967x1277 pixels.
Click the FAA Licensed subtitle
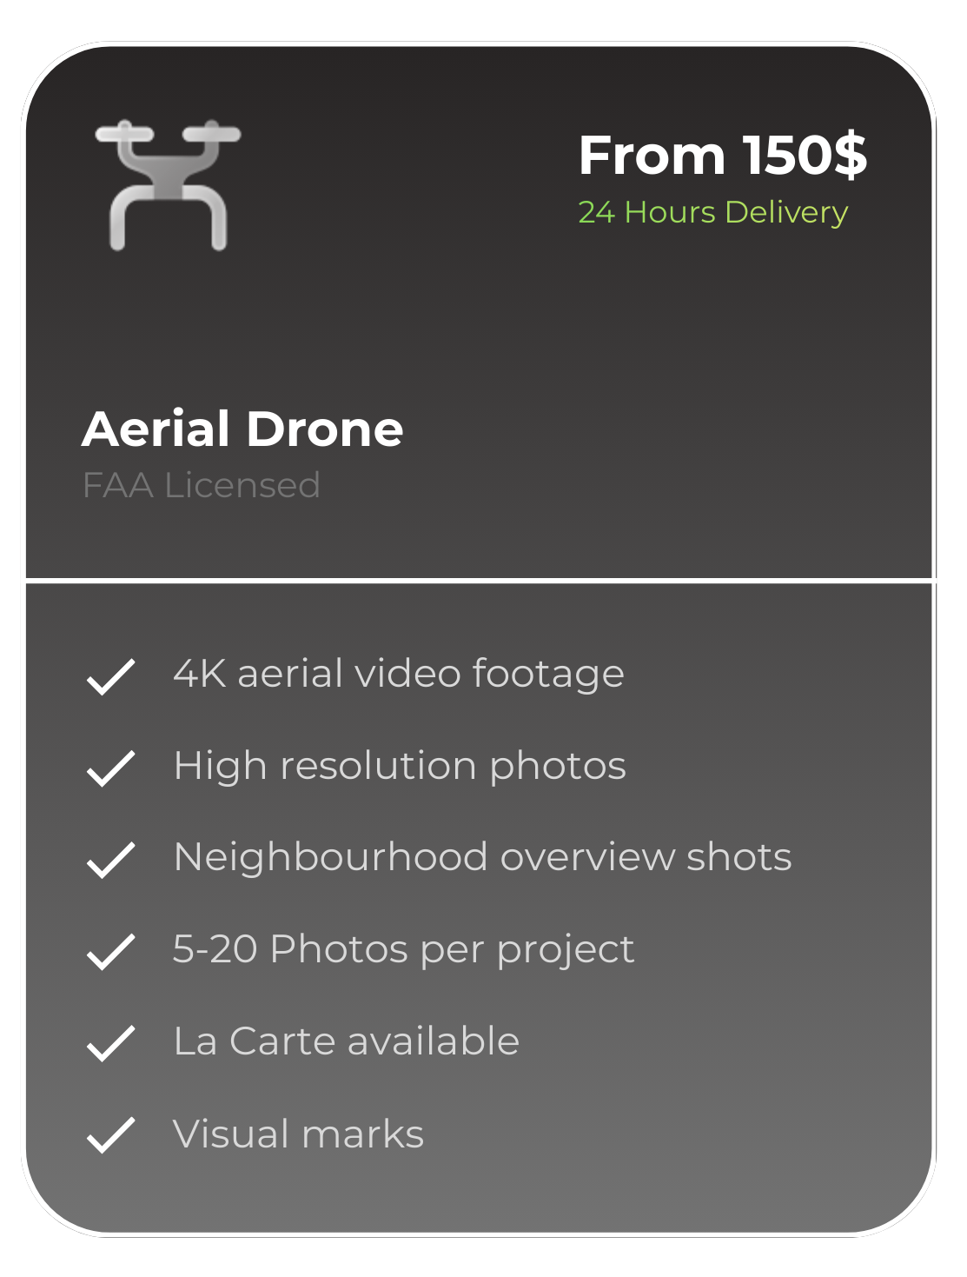coord(201,485)
